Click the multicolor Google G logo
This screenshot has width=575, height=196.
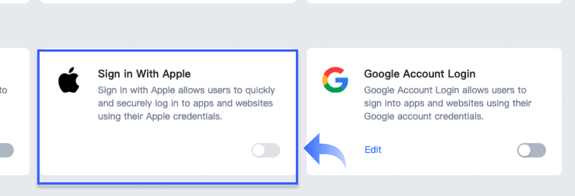coord(335,80)
